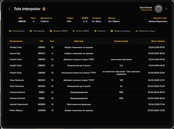Screen dimensions: 174x129
Task: Click the Tola Interpolov title
Action: (27, 9)
